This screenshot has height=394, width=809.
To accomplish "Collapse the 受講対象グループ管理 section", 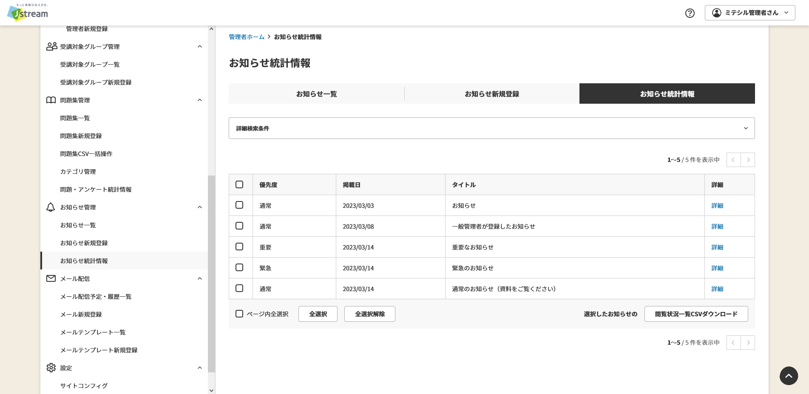I will coord(200,46).
